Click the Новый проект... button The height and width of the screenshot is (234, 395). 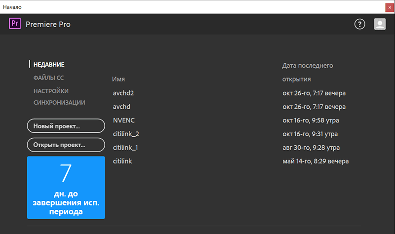point(66,126)
